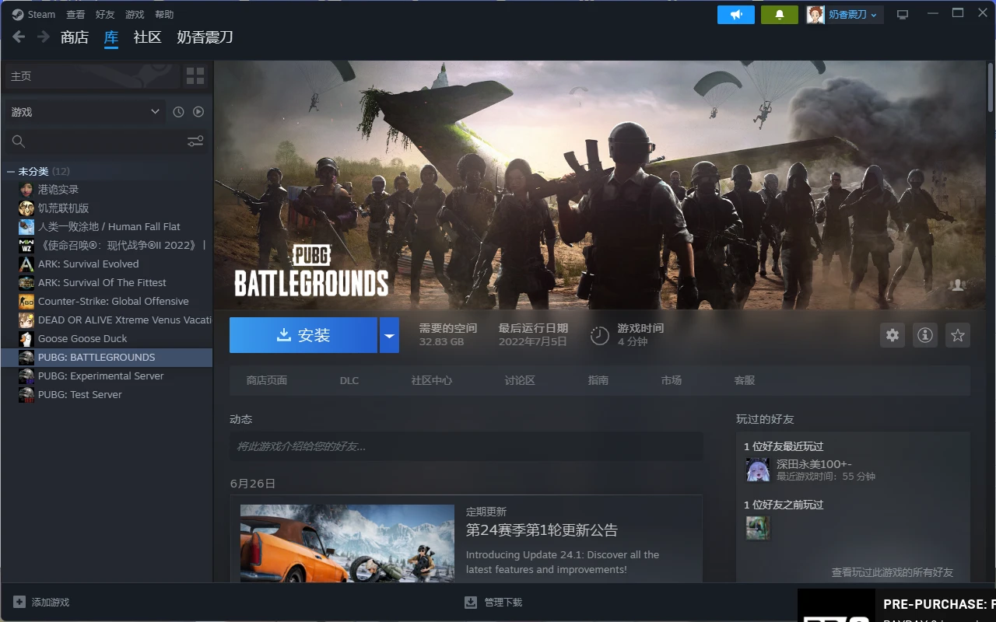Toggle the recent activity clock filter
This screenshot has width=996, height=622.
pyautogui.click(x=178, y=112)
